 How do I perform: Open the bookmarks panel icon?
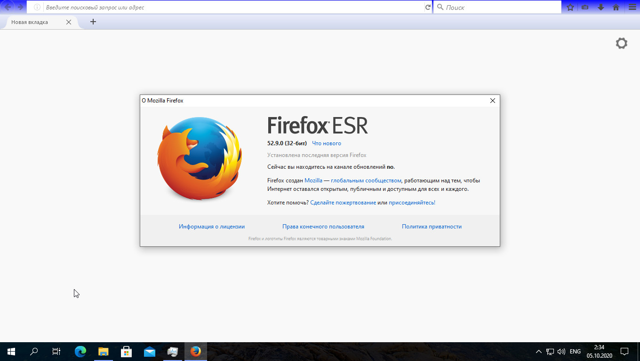585,7
